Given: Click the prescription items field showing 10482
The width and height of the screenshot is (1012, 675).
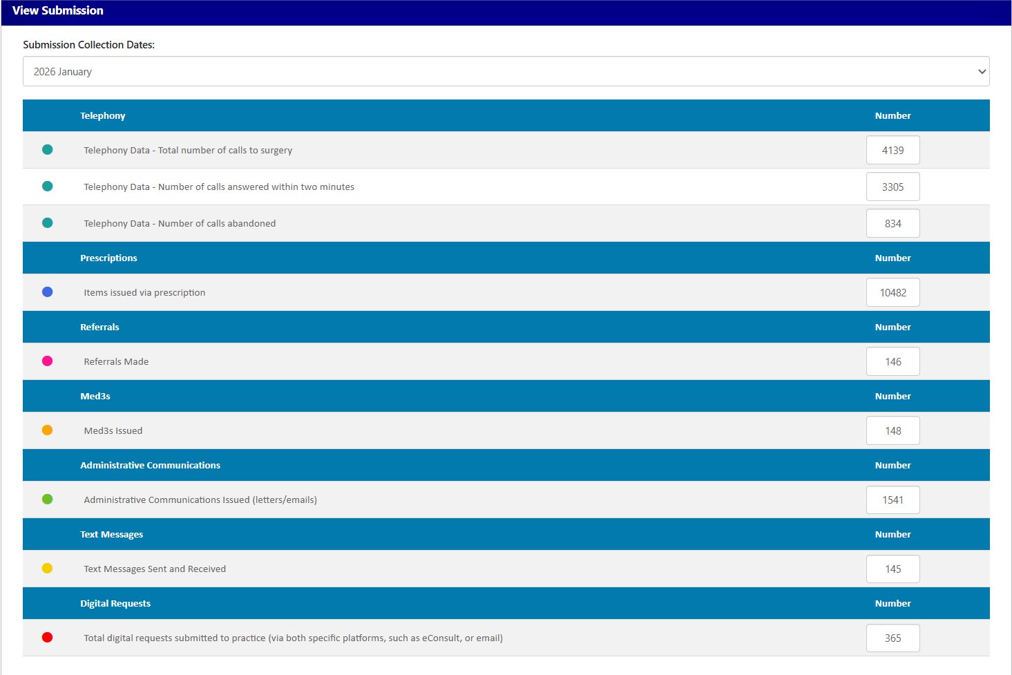Looking at the screenshot, I should (892, 293).
